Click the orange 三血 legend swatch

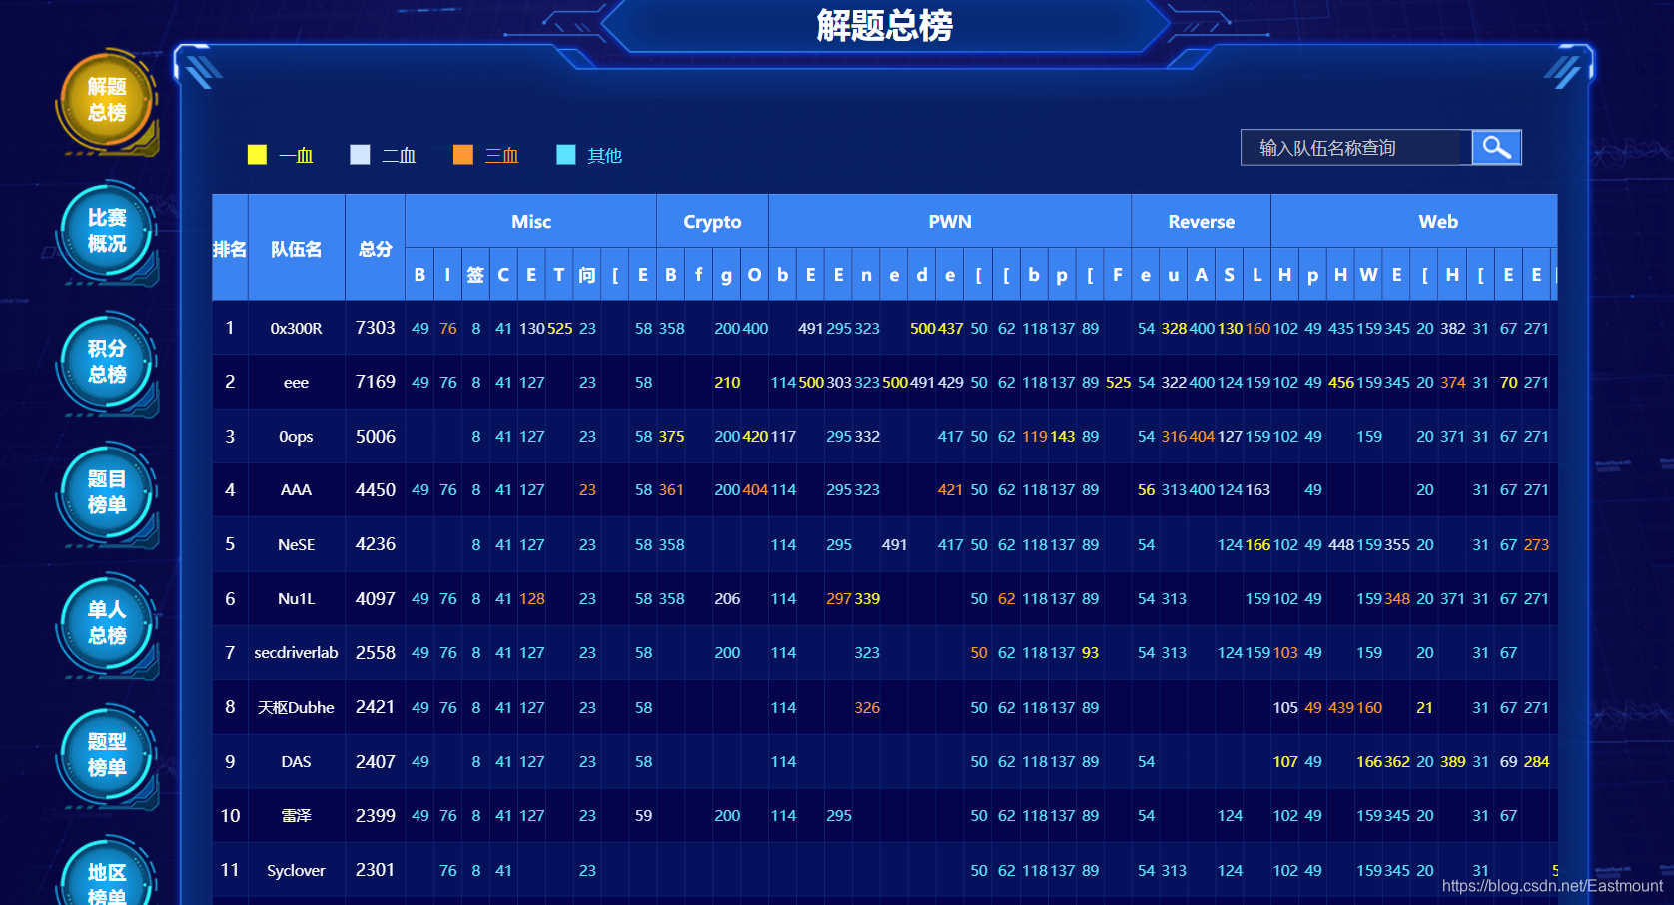462,155
